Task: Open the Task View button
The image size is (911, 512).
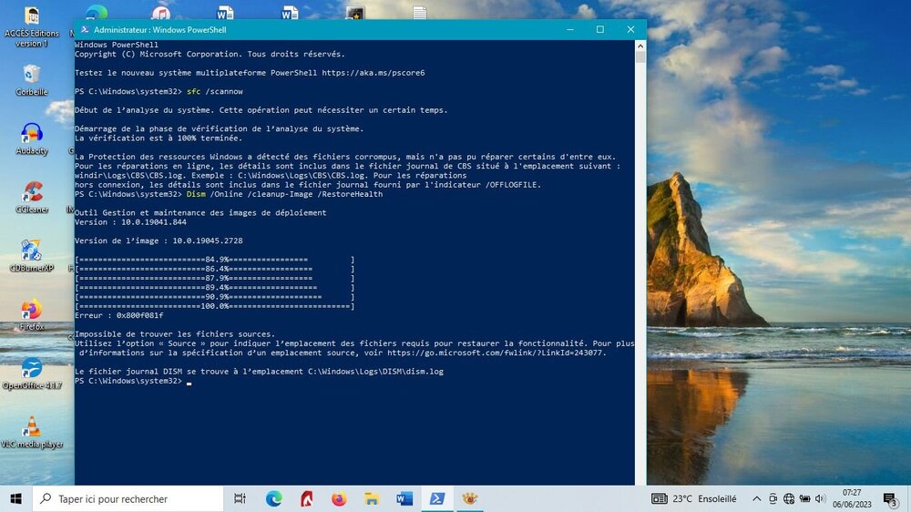Action: [x=240, y=499]
